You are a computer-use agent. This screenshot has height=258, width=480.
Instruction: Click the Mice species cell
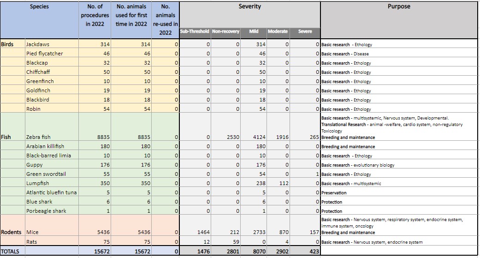pos(52,225)
